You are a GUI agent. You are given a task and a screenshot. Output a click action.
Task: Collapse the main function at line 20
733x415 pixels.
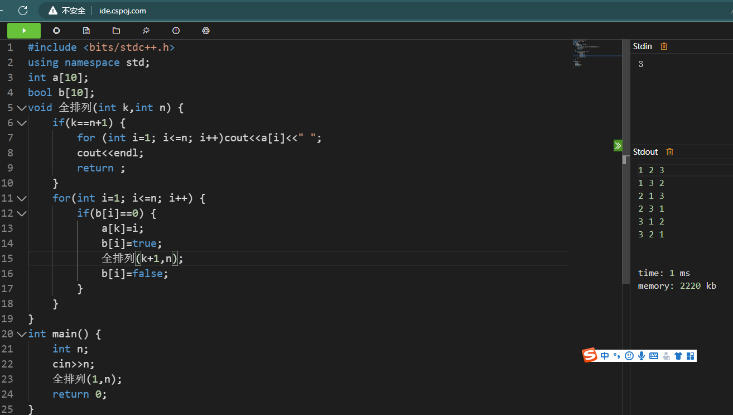coord(21,333)
